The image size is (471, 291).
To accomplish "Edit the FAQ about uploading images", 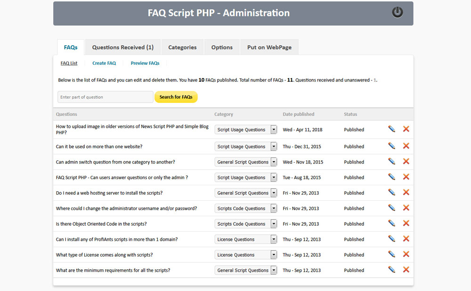I will coord(391,128).
